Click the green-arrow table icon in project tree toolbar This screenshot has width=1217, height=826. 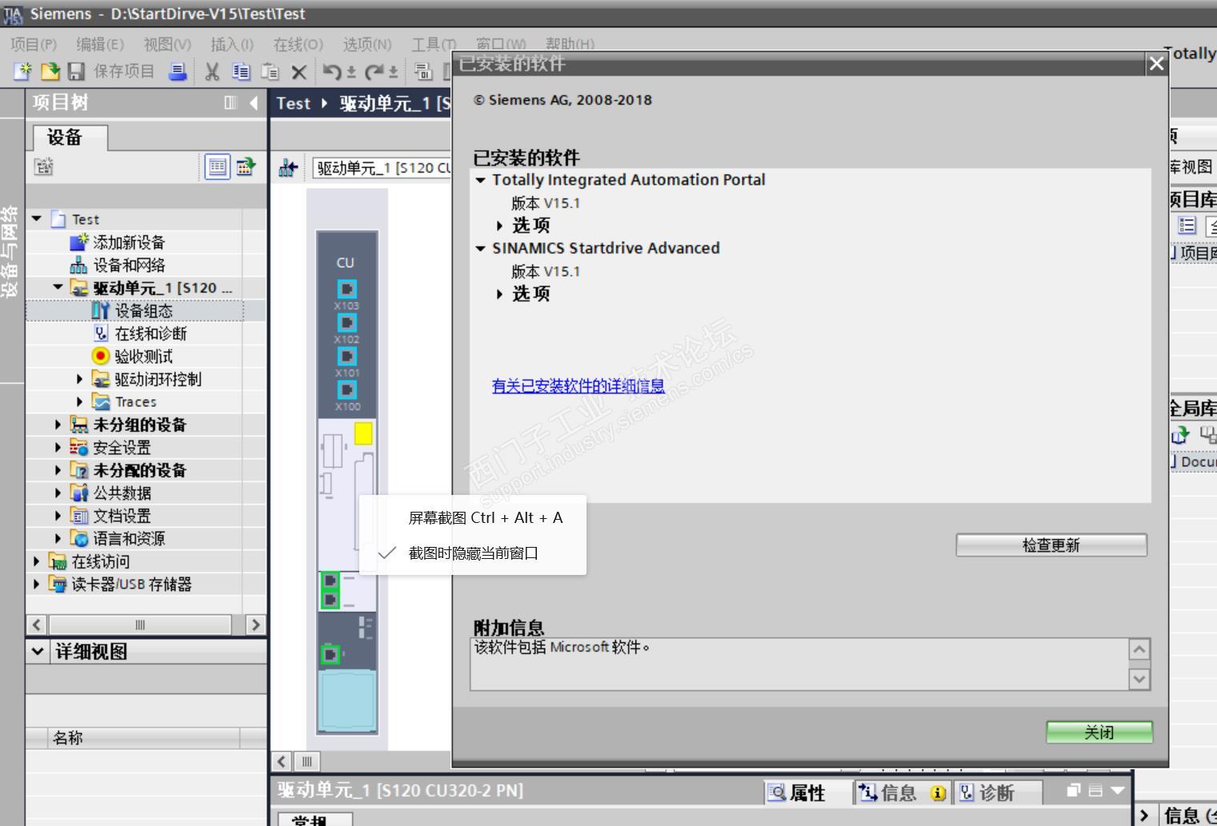pos(246,166)
